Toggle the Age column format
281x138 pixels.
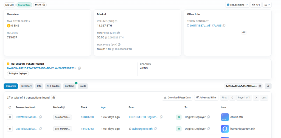[103, 107]
